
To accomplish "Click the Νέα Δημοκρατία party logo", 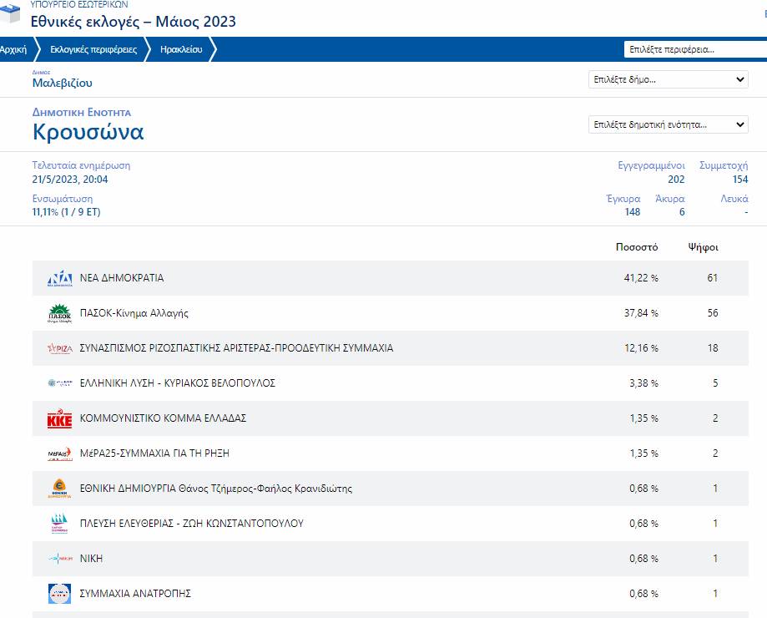I will [x=60, y=279].
